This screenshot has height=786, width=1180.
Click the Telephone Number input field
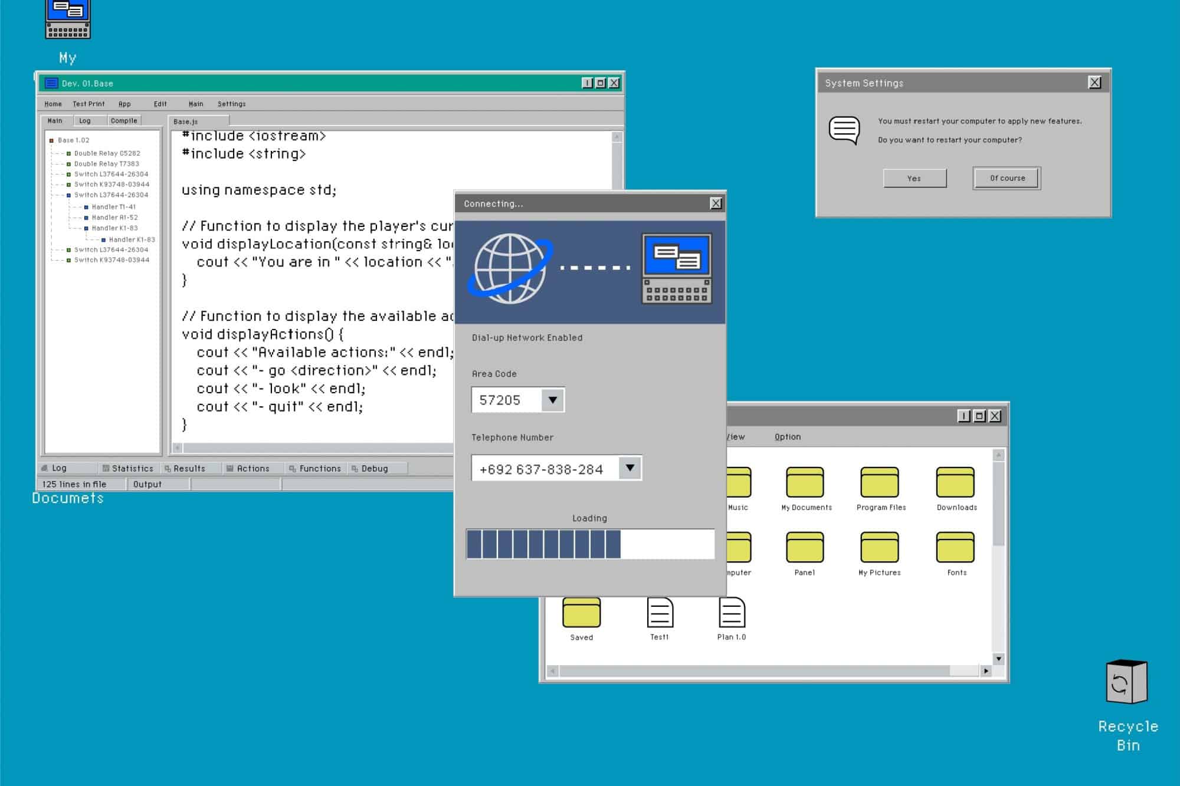click(x=545, y=468)
